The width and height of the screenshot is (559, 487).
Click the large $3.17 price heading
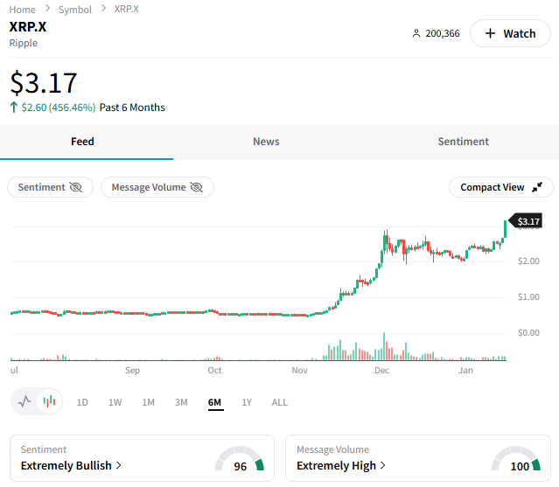coord(44,83)
